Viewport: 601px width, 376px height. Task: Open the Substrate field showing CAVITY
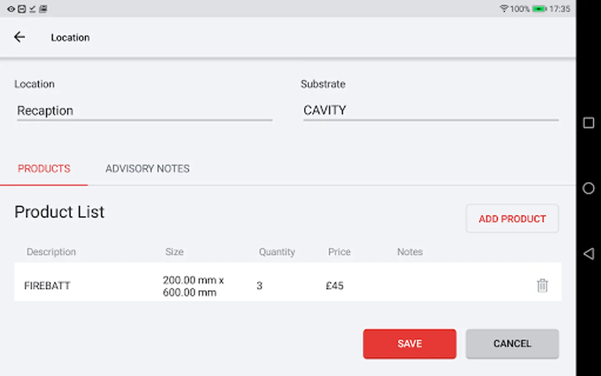[x=430, y=110]
